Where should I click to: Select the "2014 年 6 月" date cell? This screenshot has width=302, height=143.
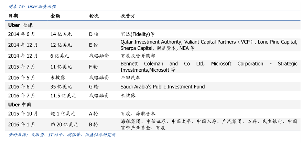tap(21, 34)
